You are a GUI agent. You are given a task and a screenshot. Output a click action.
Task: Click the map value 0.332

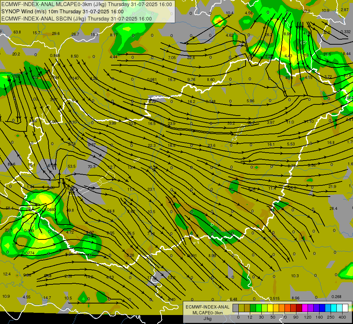point(345,32)
